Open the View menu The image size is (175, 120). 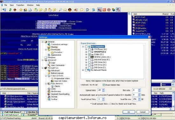click(11, 5)
